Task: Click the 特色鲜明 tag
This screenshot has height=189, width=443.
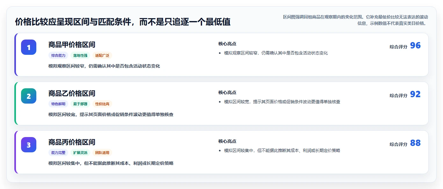Action: [58, 104]
